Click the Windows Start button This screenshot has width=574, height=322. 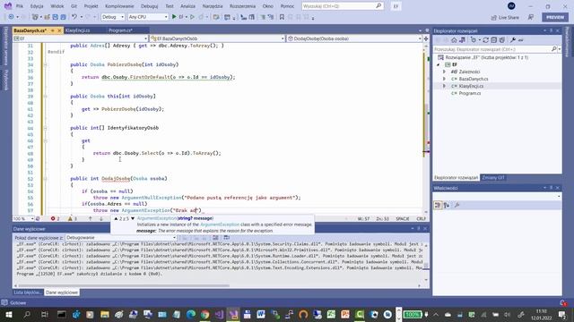pos(8,314)
